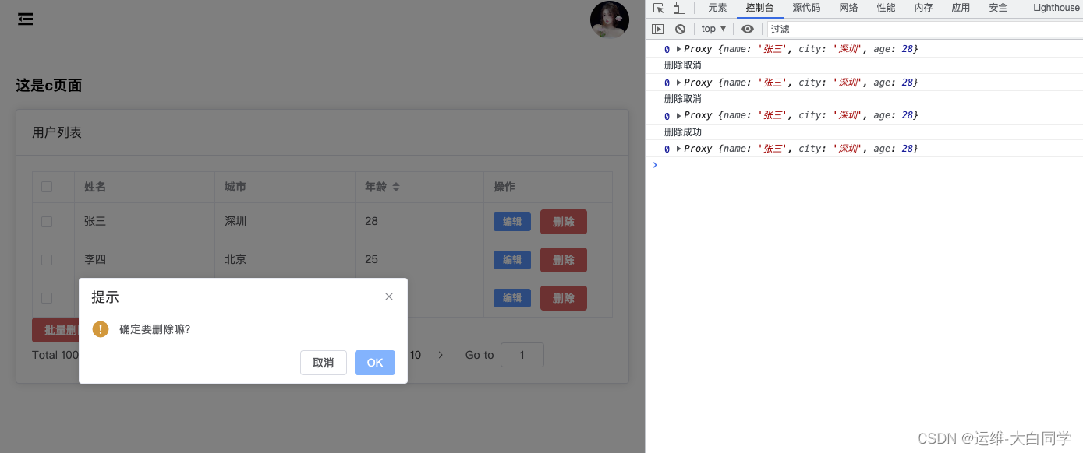Check the checkbox of the third table row
1083x453 pixels.
click(47, 298)
